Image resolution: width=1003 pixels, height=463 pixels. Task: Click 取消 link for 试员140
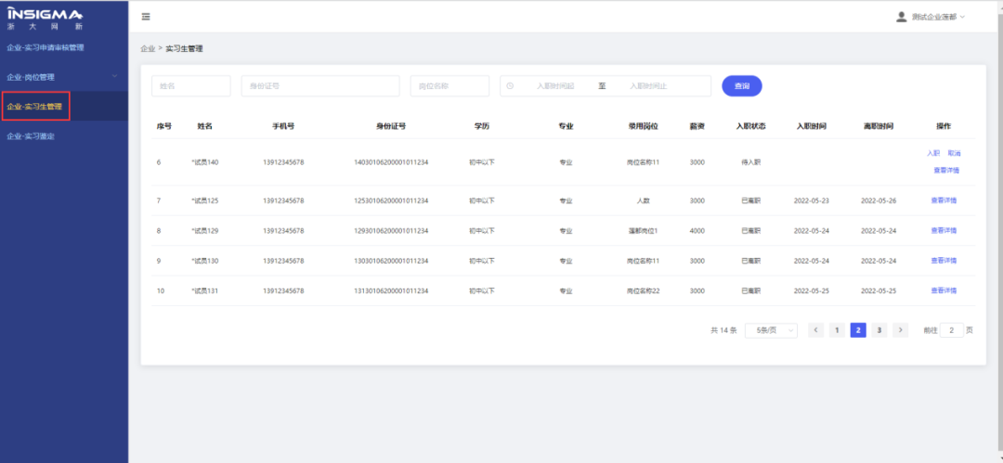point(955,153)
